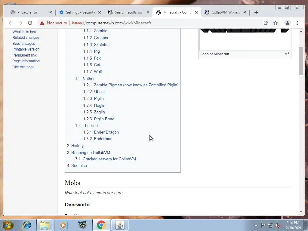The image size is (308, 231).
Task: Go back using the back arrow
Action: 11,23
